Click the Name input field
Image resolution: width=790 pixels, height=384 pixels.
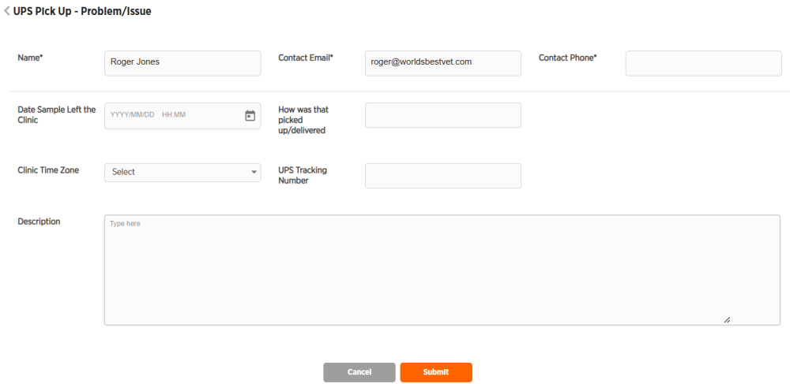(182, 63)
